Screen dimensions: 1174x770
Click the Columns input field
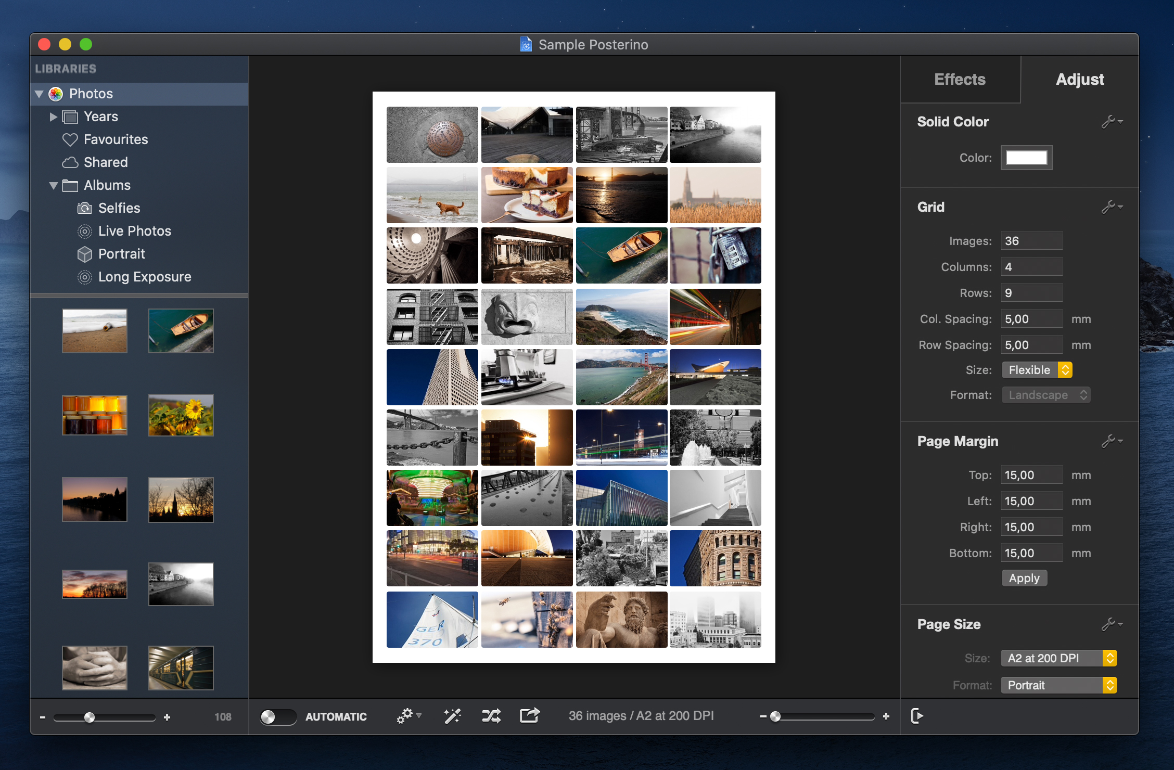pyautogui.click(x=1031, y=267)
